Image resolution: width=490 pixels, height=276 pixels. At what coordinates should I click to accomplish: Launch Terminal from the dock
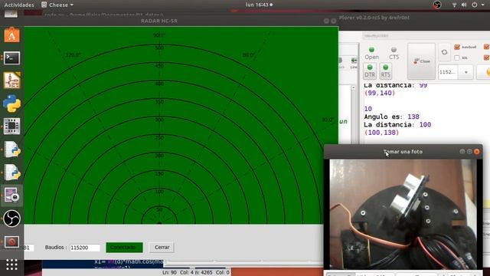coord(12,58)
